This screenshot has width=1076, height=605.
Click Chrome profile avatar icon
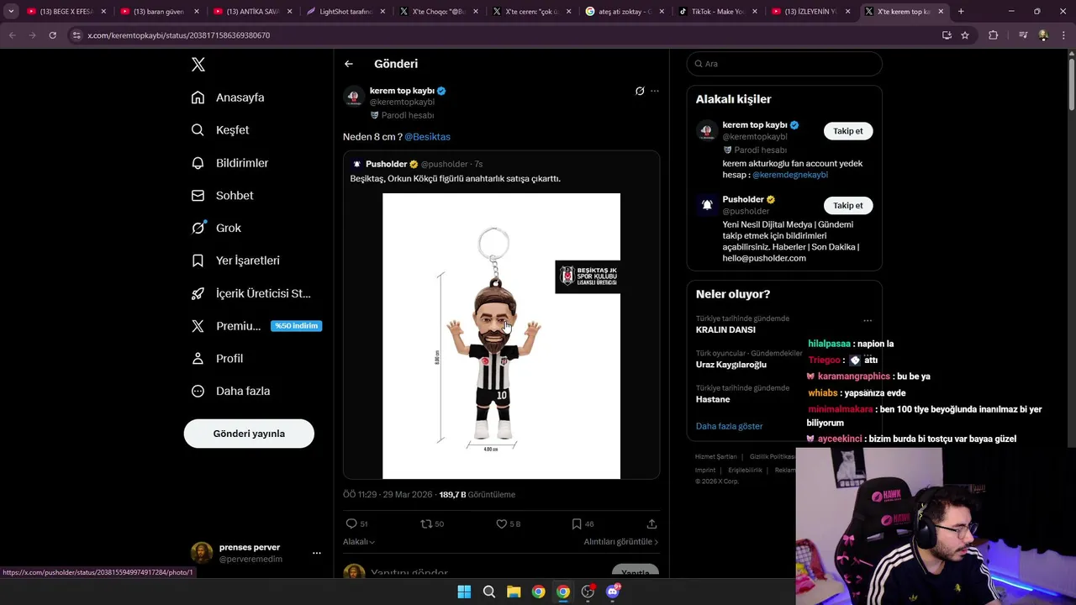[x=1043, y=35]
